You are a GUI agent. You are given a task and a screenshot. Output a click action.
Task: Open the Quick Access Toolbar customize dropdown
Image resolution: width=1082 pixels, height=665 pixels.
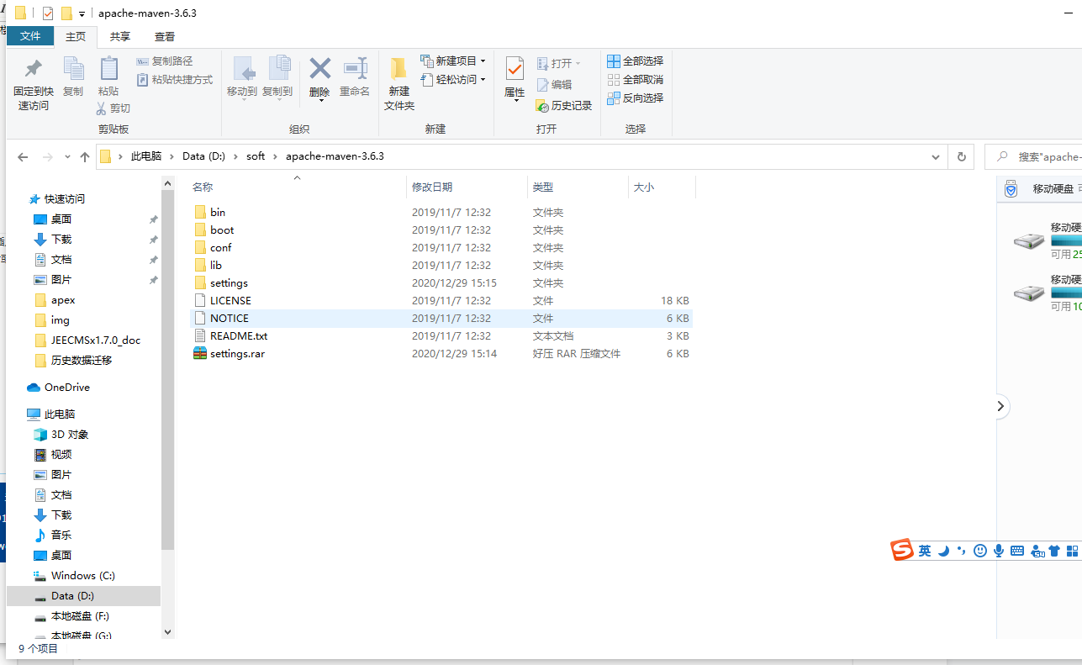coord(82,14)
